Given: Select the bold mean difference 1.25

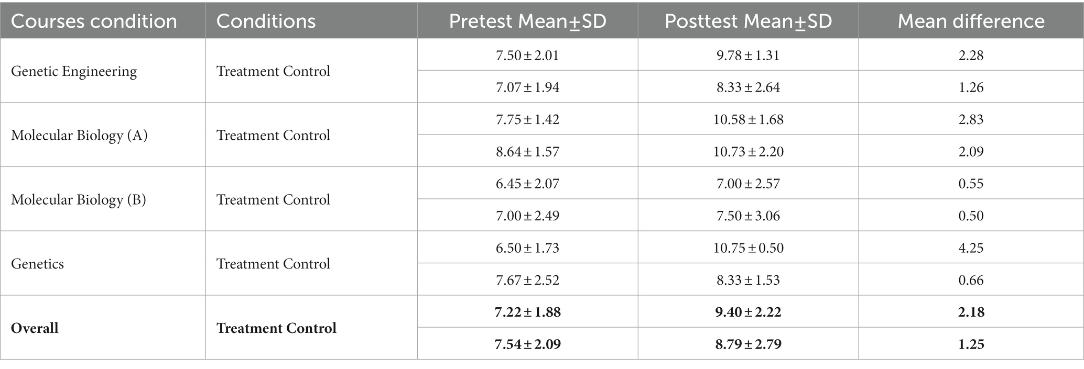Looking at the screenshot, I should 971,344.
